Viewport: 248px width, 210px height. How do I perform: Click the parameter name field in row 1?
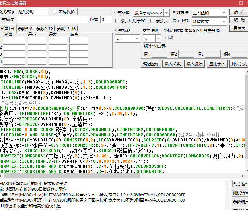(14, 40)
